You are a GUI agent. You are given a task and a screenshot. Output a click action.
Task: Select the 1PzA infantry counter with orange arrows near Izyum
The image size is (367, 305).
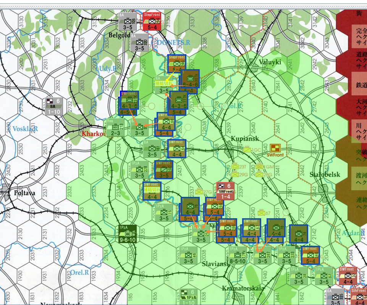[200, 234]
